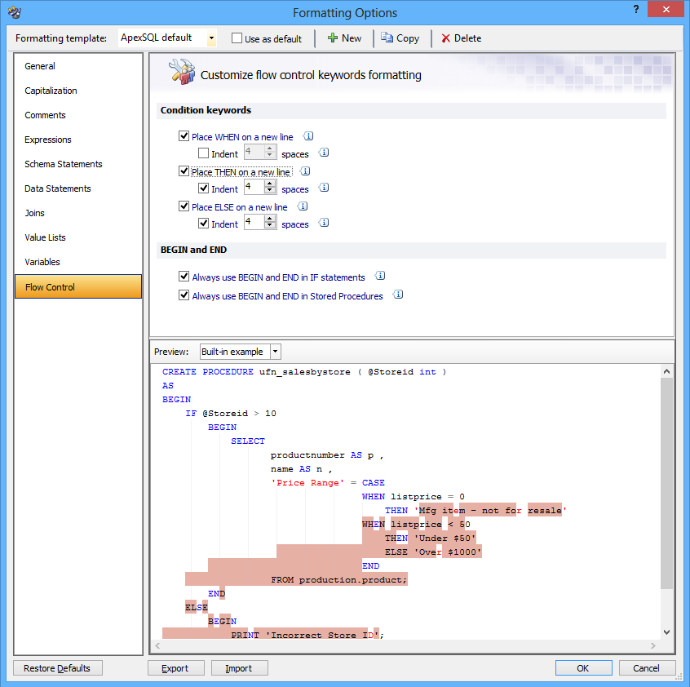Copy the current formatting template
Viewport: 690px width, 687px height.
[x=400, y=38]
